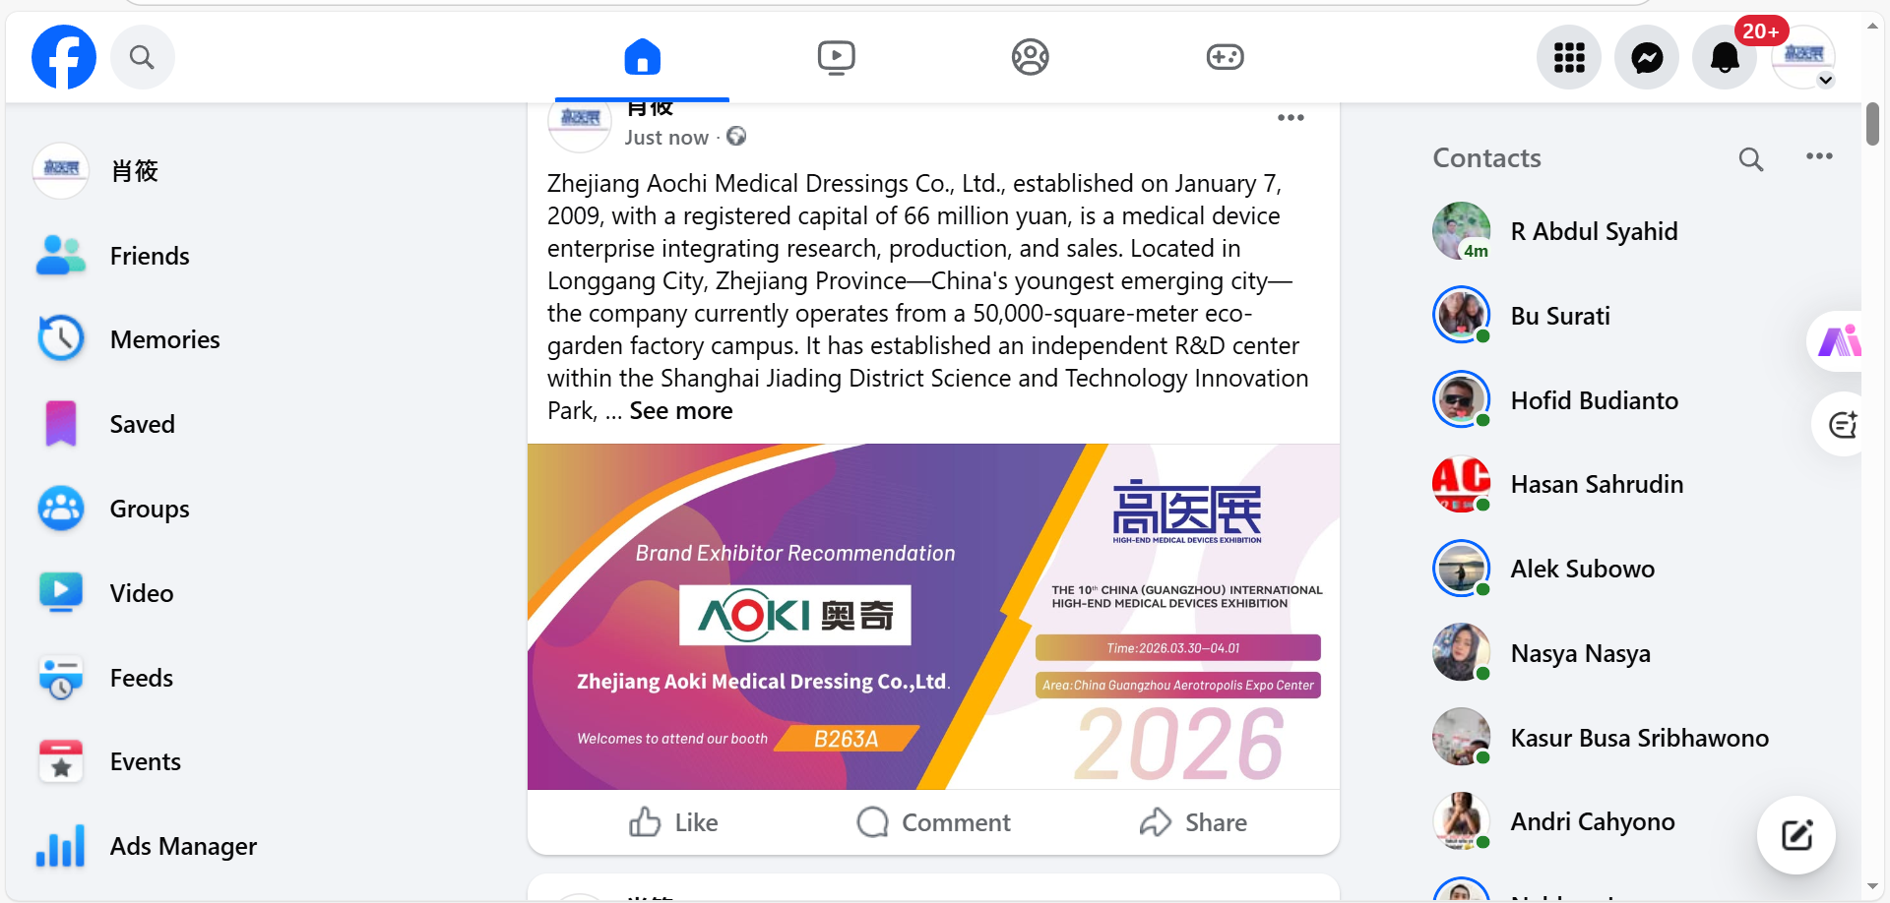Open Memories in the left sidebar

coord(148,339)
